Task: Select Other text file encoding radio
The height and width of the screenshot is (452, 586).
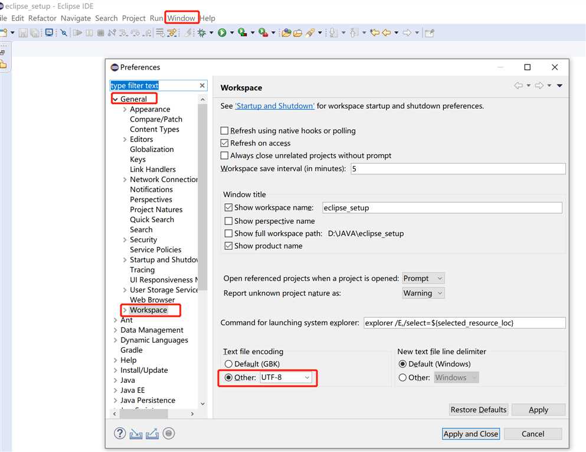Action: click(x=228, y=377)
